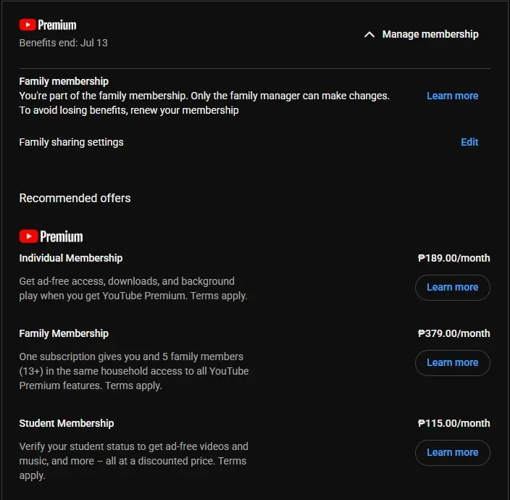Viewport: 510px width, 500px height.
Task: Click the ₱115.00/month price
Action: pos(453,423)
